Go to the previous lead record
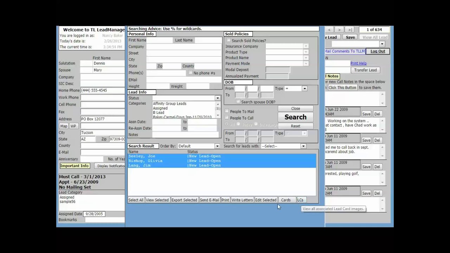This screenshot has height=253, width=450. click(329, 30)
